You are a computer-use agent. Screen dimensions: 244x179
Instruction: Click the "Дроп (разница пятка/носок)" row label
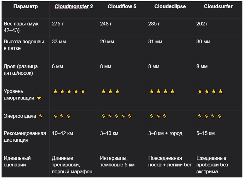21,70
